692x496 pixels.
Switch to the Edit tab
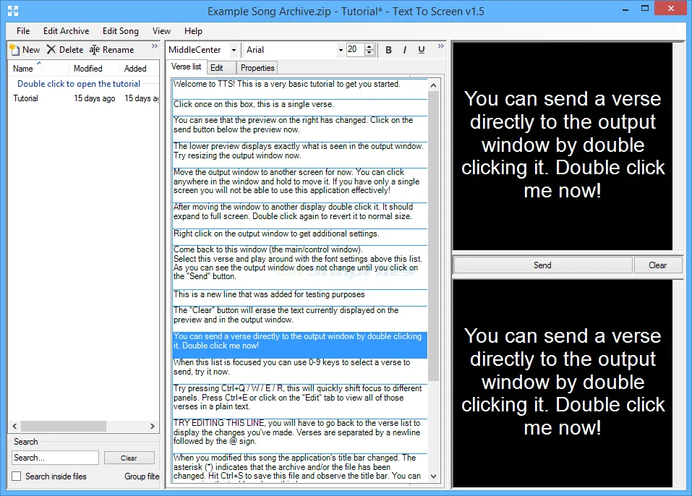221,67
